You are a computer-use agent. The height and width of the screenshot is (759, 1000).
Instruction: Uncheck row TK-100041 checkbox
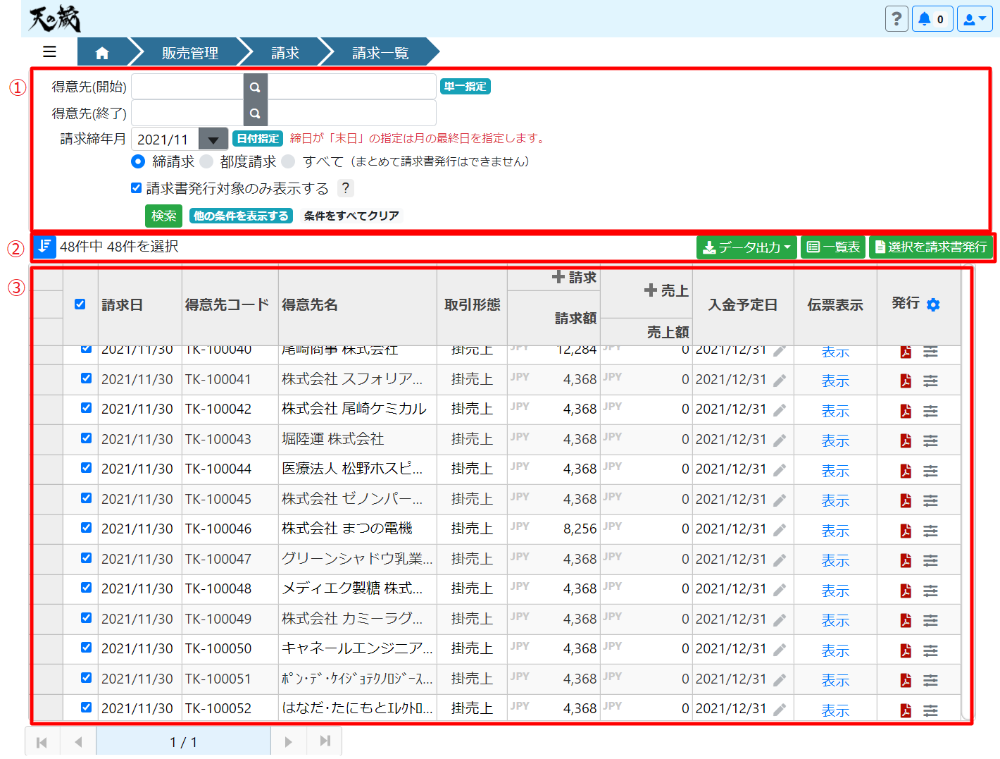click(86, 378)
